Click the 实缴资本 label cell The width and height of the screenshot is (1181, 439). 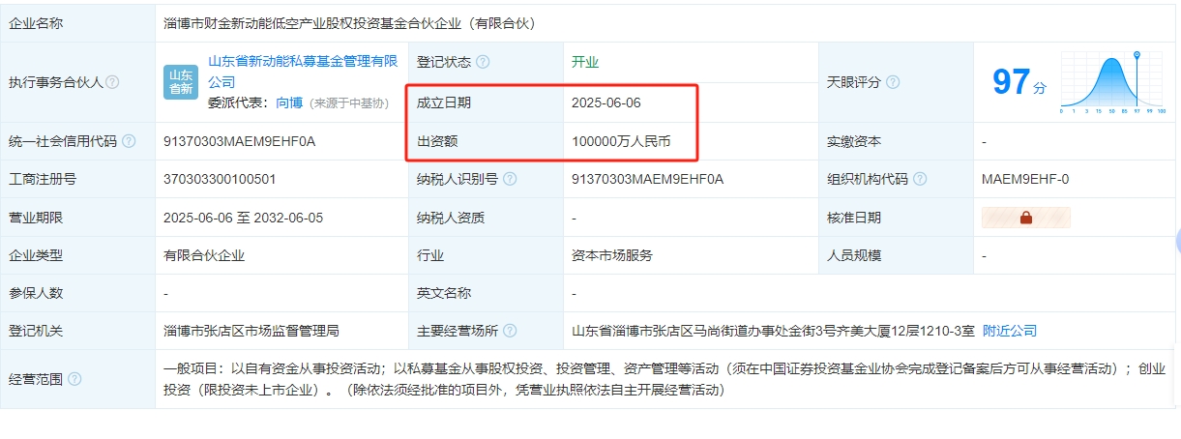(896, 141)
